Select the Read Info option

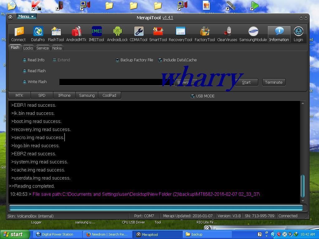[x=34, y=60]
